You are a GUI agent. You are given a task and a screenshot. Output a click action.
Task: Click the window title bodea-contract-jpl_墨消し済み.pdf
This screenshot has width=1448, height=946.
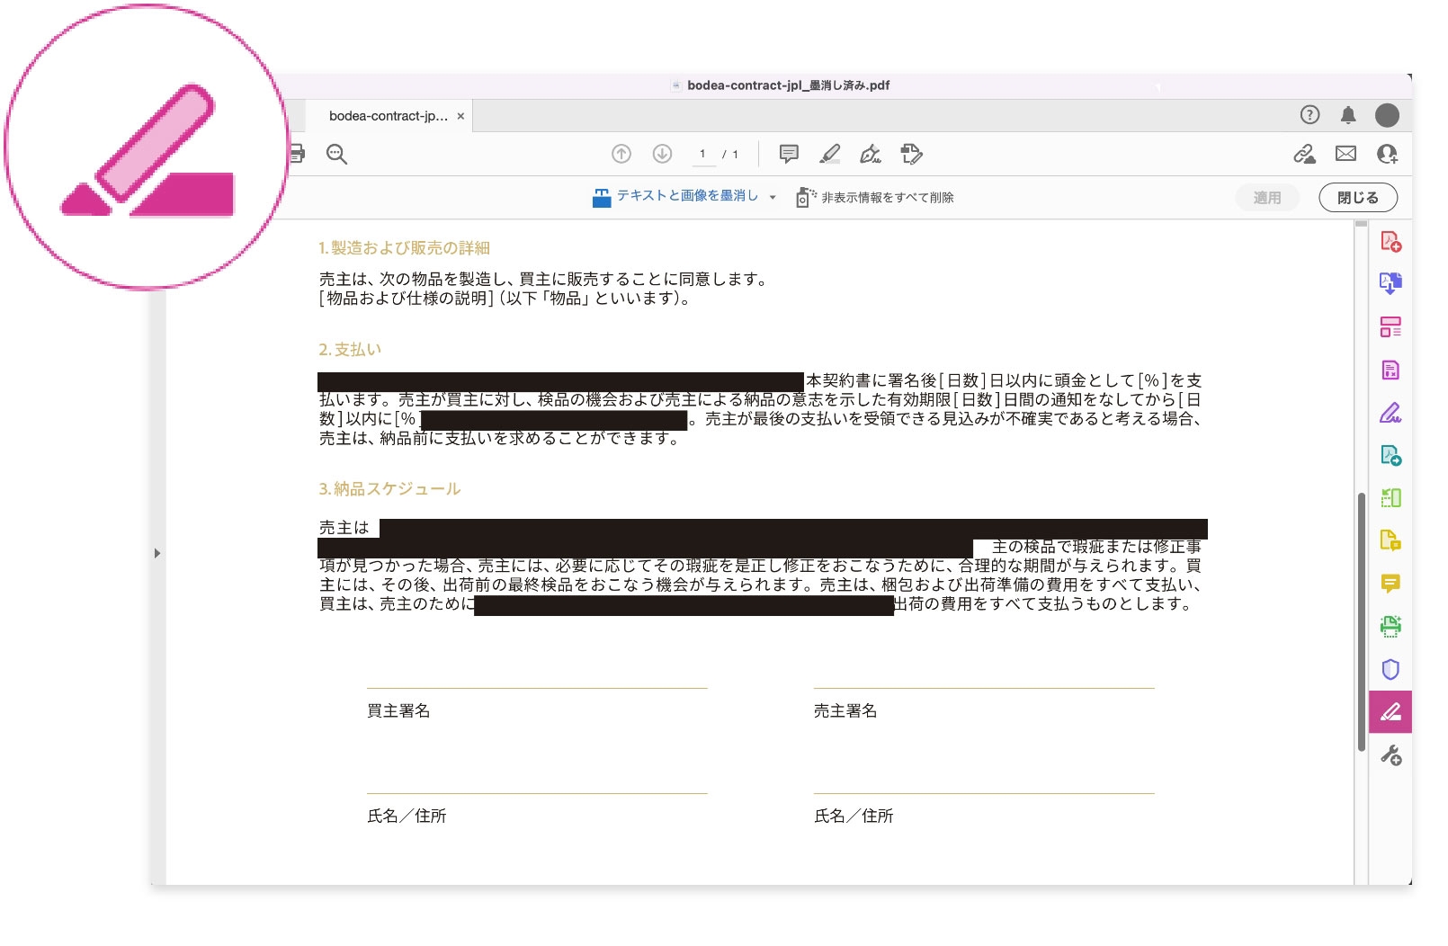pyautogui.click(x=788, y=85)
